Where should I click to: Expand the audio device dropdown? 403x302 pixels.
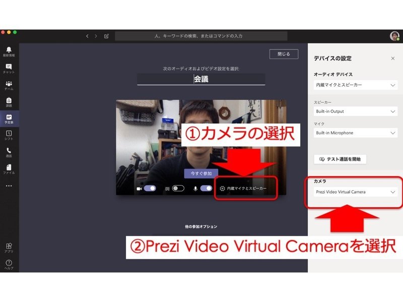click(356, 85)
